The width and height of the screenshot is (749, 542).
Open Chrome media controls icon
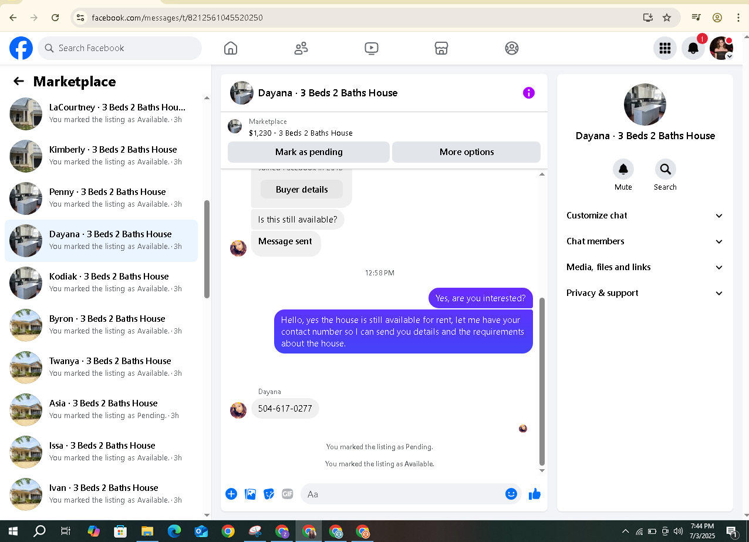696,18
